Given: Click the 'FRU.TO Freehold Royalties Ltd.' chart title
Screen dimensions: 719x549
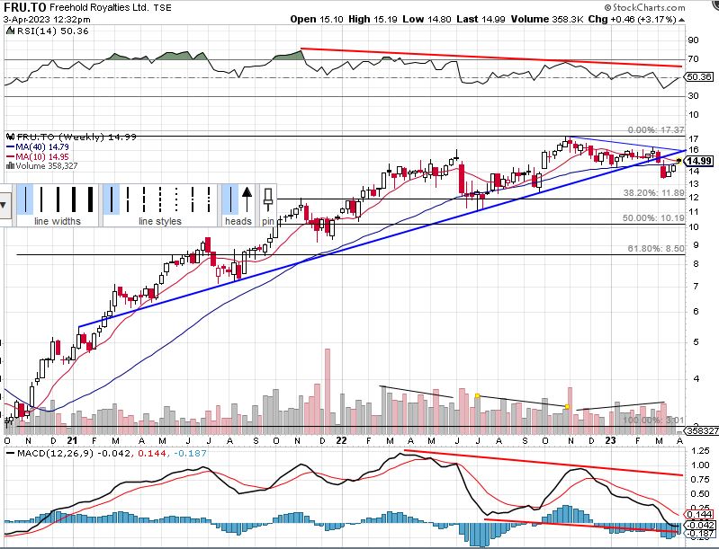Looking at the screenshot, I should point(76,7).
